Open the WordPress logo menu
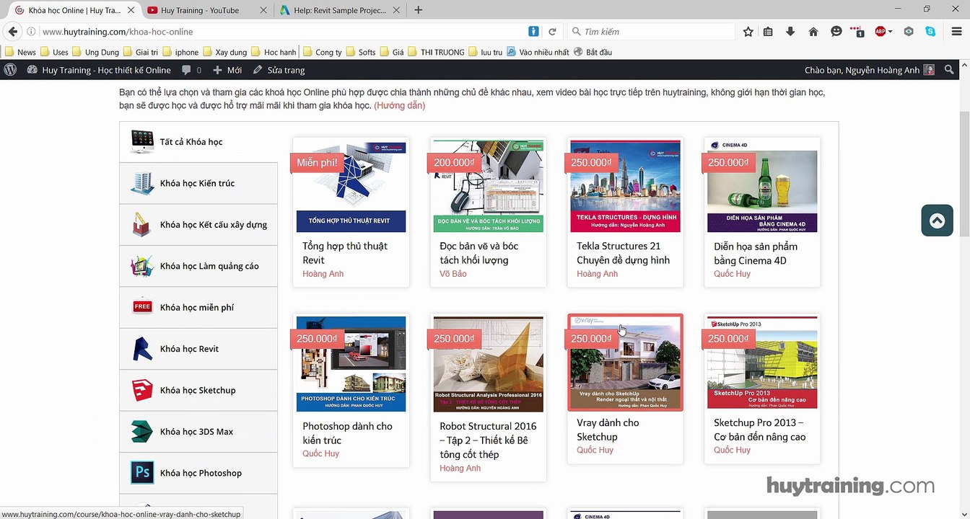The height and width of the screenshot is (519, 970). pyautogui.click(x=10, y=70)
